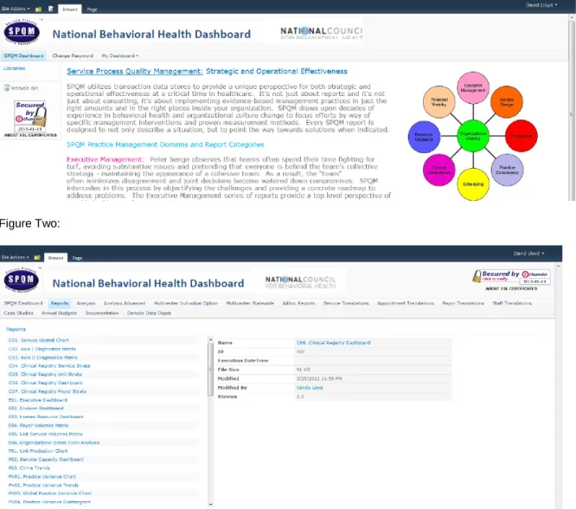Click the National Council logo in Figure Two

click(x=300, y=282)
